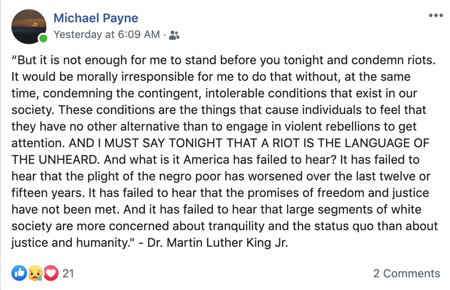Open the post via its "Yesterday at 6:09 AM" timestamp
The height and width of the screenshot is (290, 450).
(x=107, y=34)
